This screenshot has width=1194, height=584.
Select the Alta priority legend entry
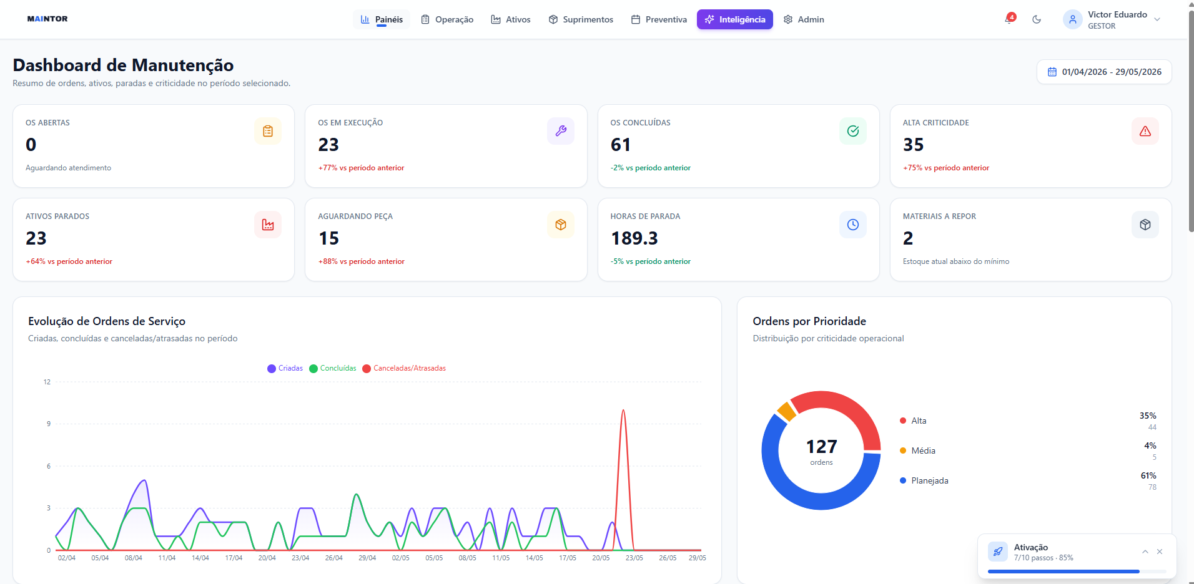pos(913,421)
